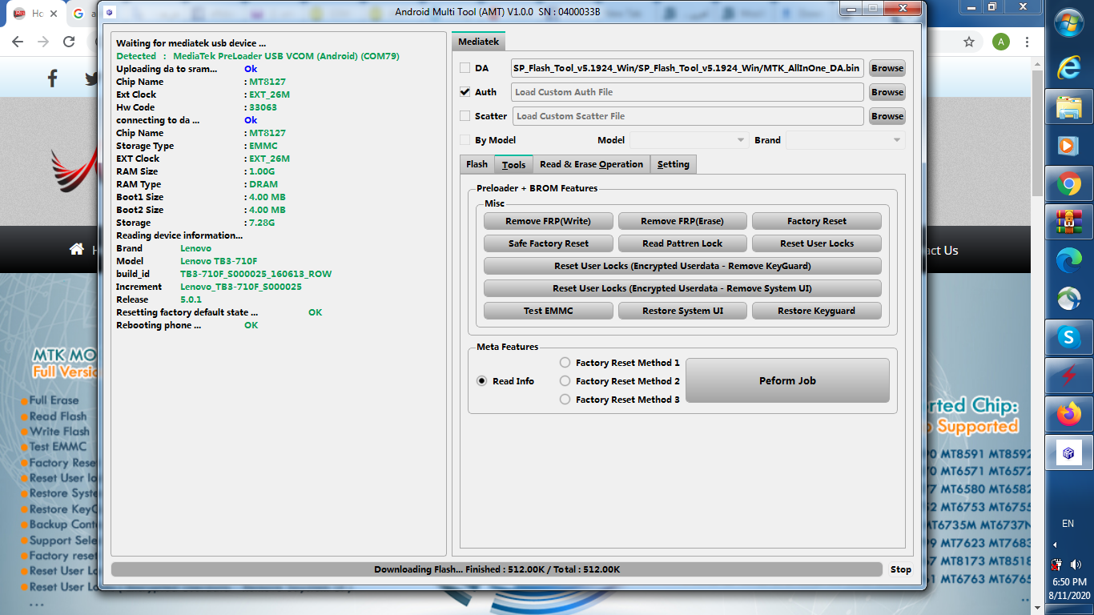This screenshot has width=1094, height=615.
Task: Click the EN language indicator
Action: point(1068,524)
